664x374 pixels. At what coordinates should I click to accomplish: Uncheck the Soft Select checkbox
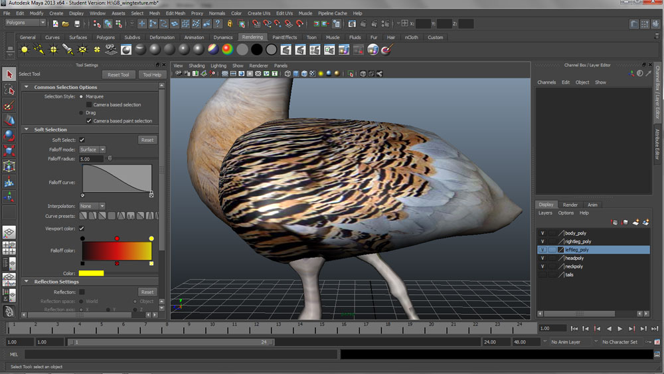pos(82,140)
